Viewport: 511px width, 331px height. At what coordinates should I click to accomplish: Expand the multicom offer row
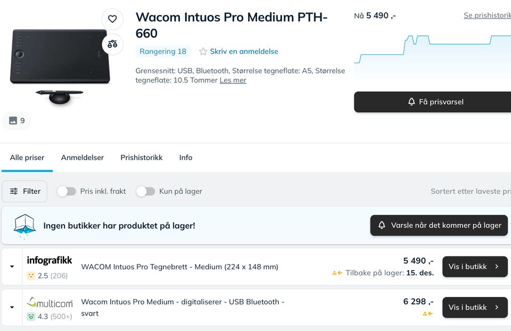[x=12, y=307]
